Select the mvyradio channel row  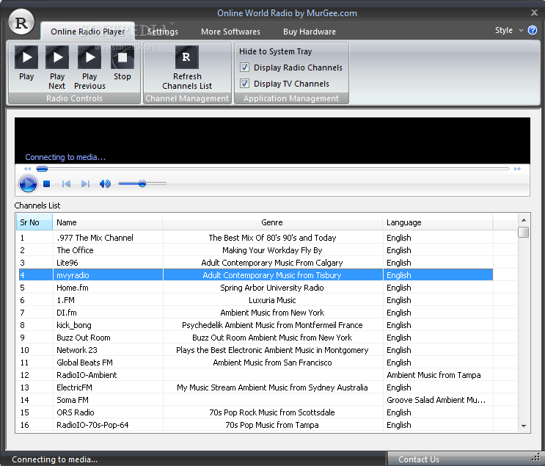[256, 275]
